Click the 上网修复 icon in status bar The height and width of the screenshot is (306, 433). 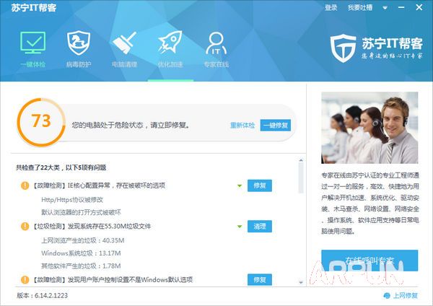(387, 295)
